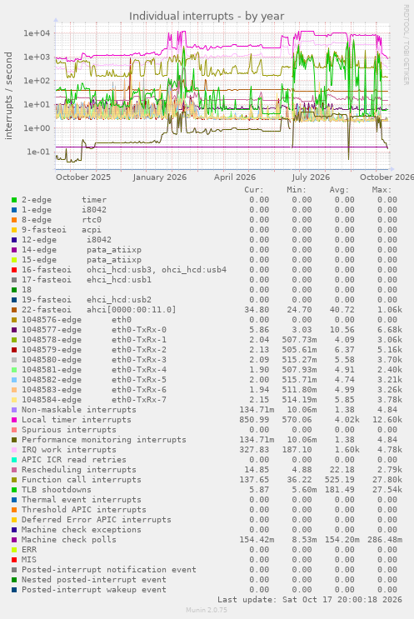Click the swatch beside Rescheduling interrupts

(14, 470)
